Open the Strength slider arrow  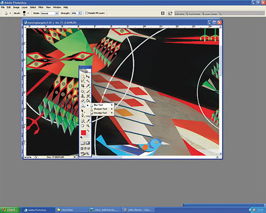tap(80, 13)
